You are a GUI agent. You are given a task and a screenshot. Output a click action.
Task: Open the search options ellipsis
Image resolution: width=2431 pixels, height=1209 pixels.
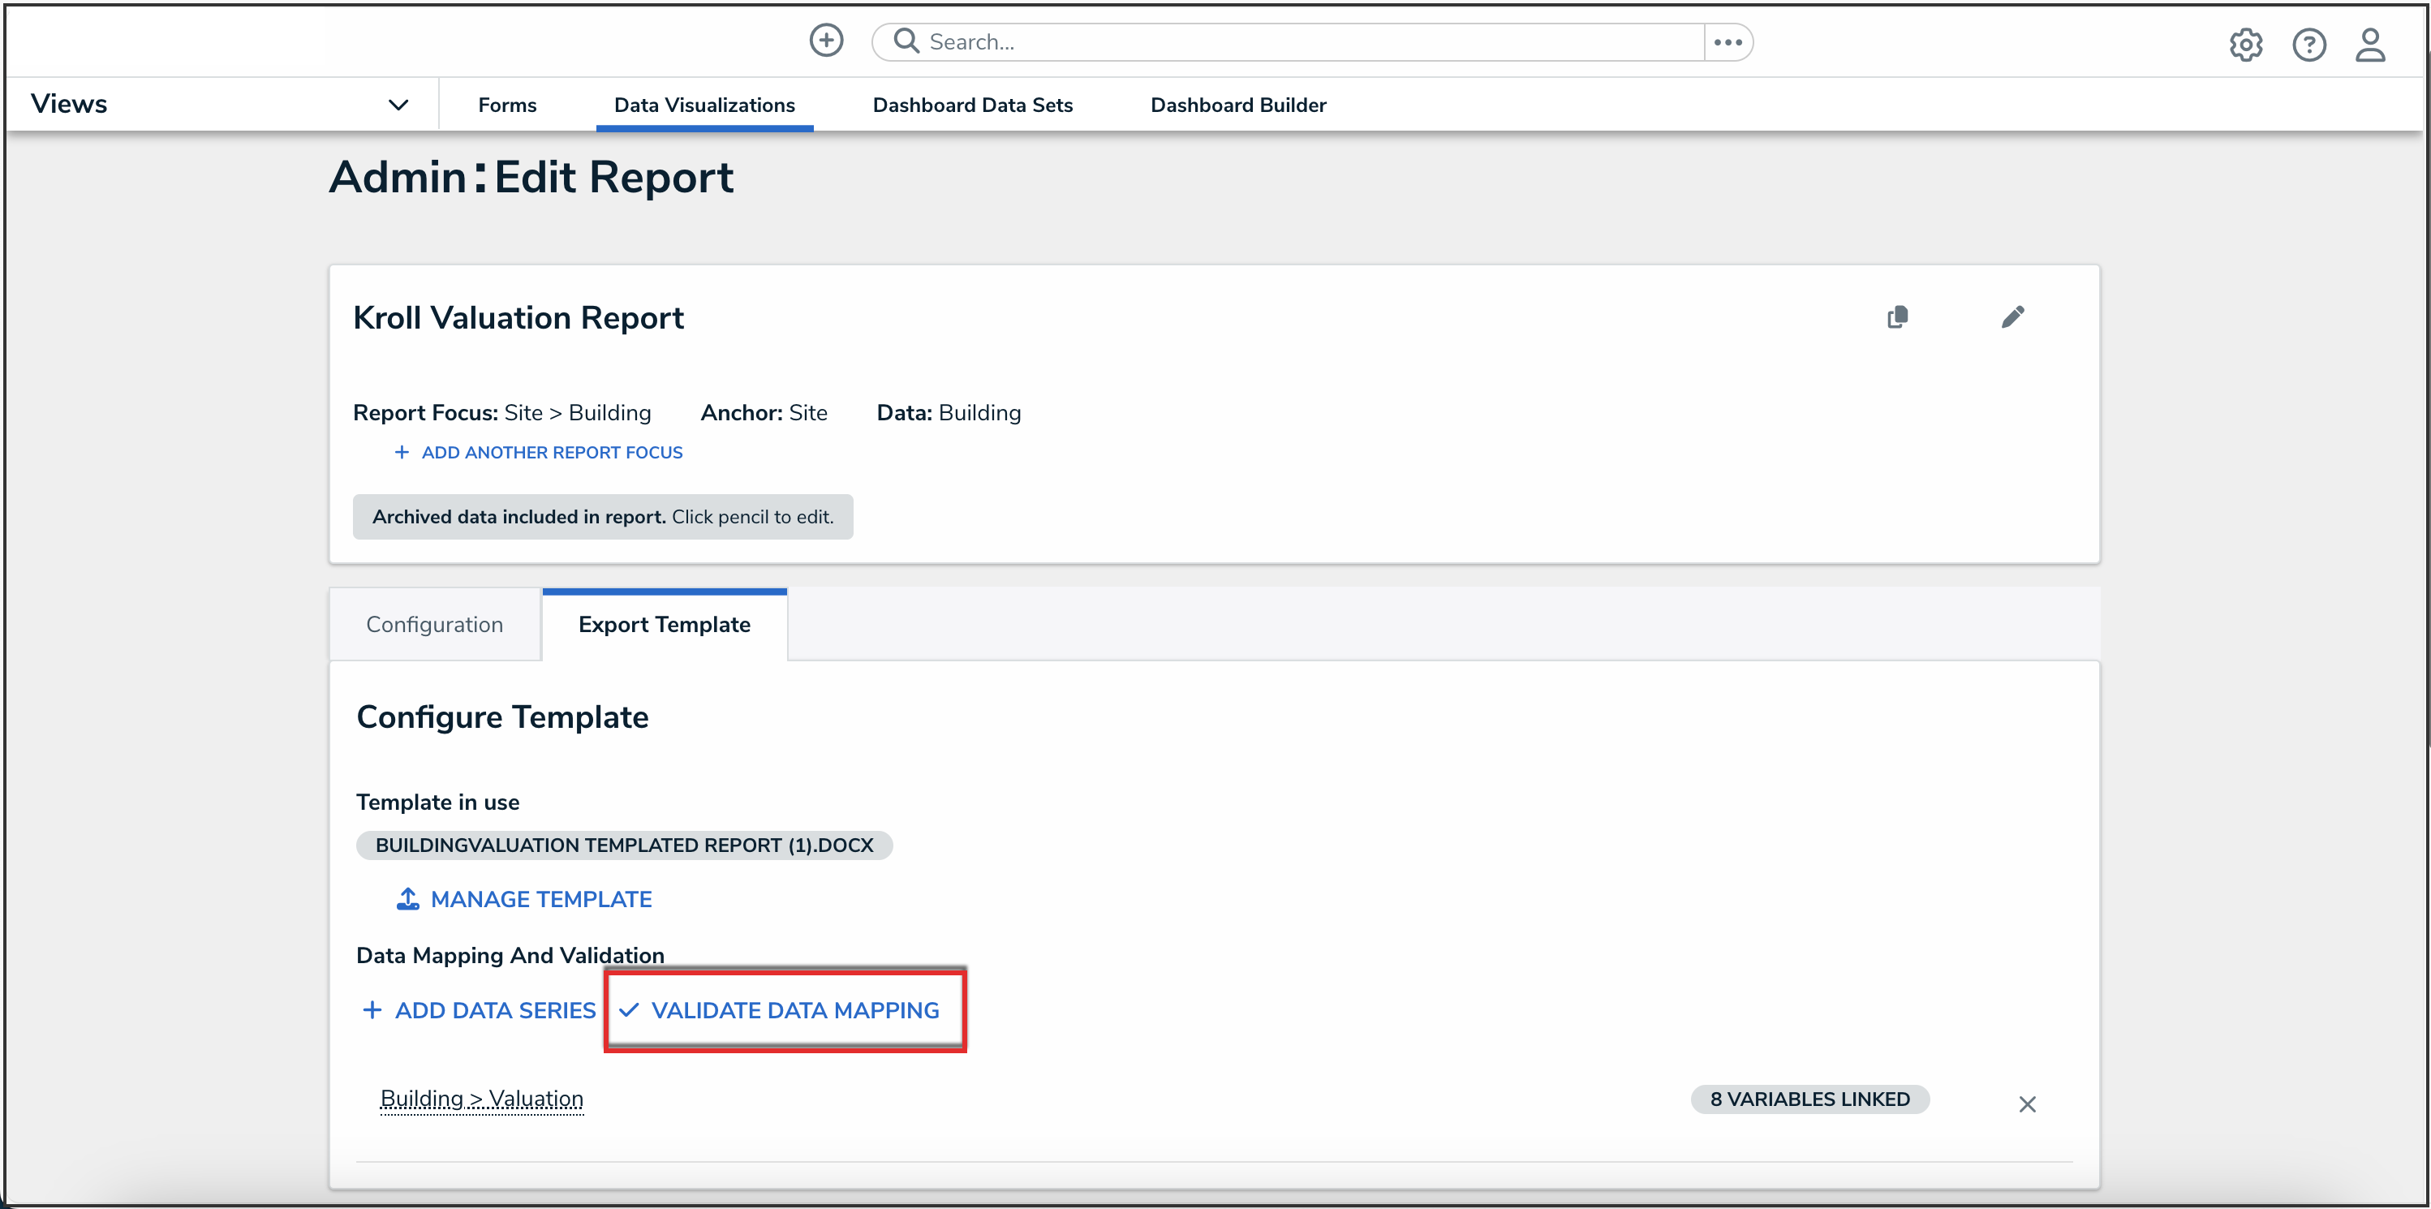coord(1727,41)
